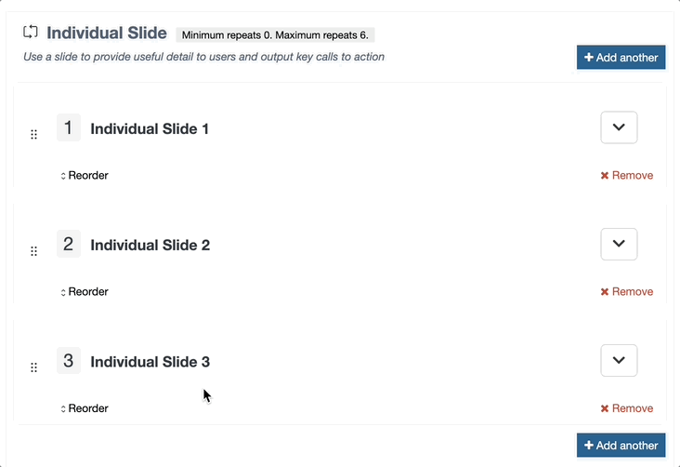The width and height of the screenshot is (680, 467).
Task: Grab the drag handle for Individual Slide 1
Action: 33,134
